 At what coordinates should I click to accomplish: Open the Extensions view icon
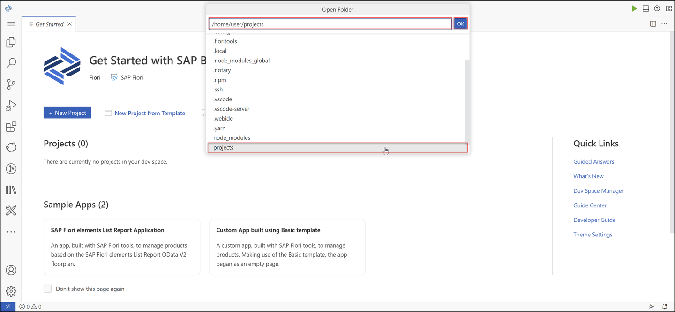(11, 127)
